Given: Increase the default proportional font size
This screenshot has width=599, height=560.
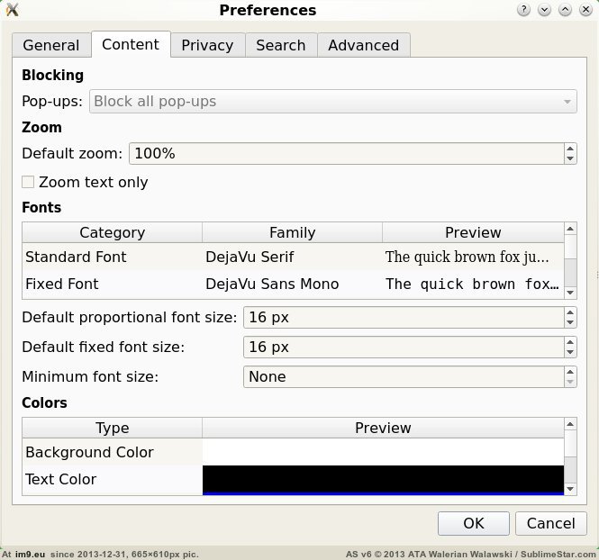Looking at the screenshot, I should (x=570, y=312).
